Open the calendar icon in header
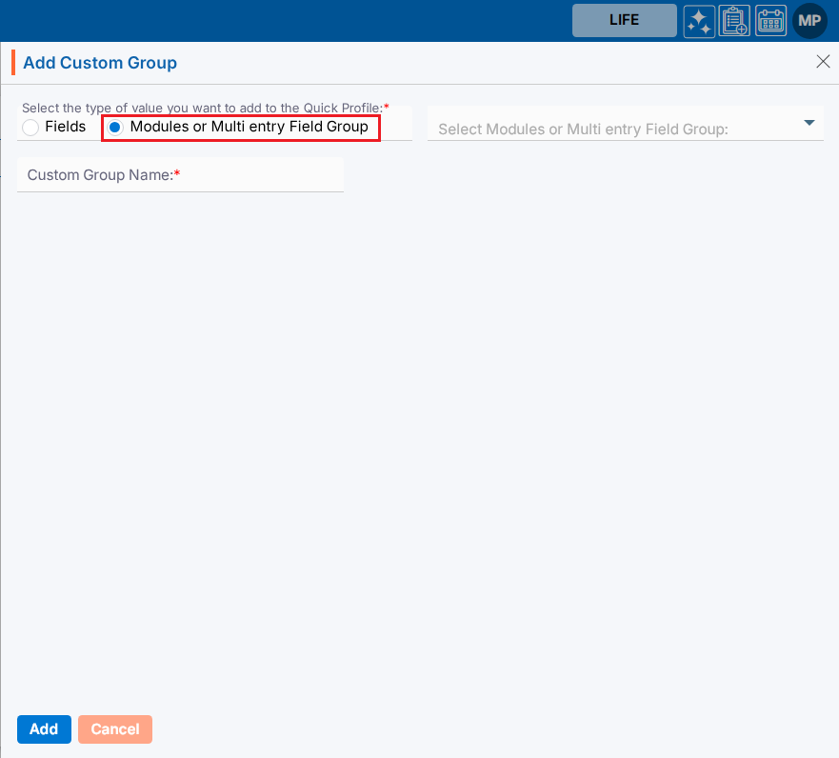The image size is (839, 758). click(x=770, y=20)
